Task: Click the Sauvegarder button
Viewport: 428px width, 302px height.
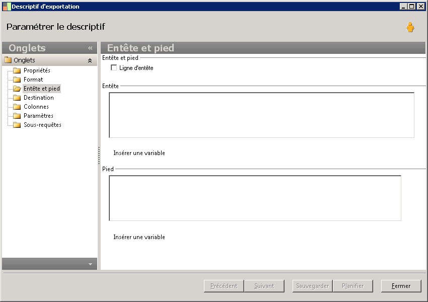Action: pos(313,286)
